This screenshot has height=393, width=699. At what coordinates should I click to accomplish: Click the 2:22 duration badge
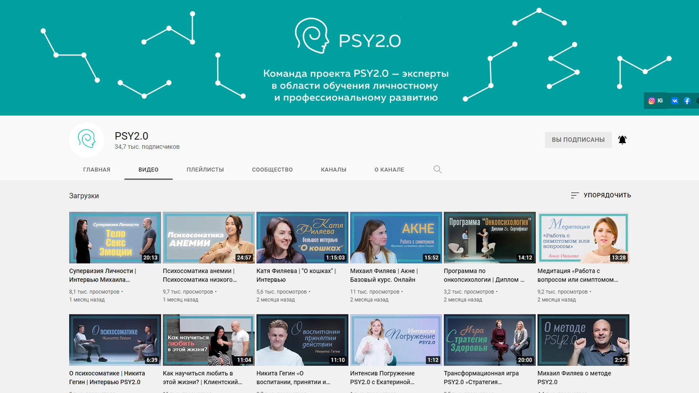point(620,360)
